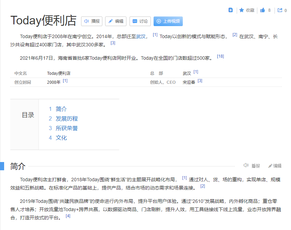Open the 讨论 discussion button
Screen dimensions: 291x230
(x=140, y=21)
